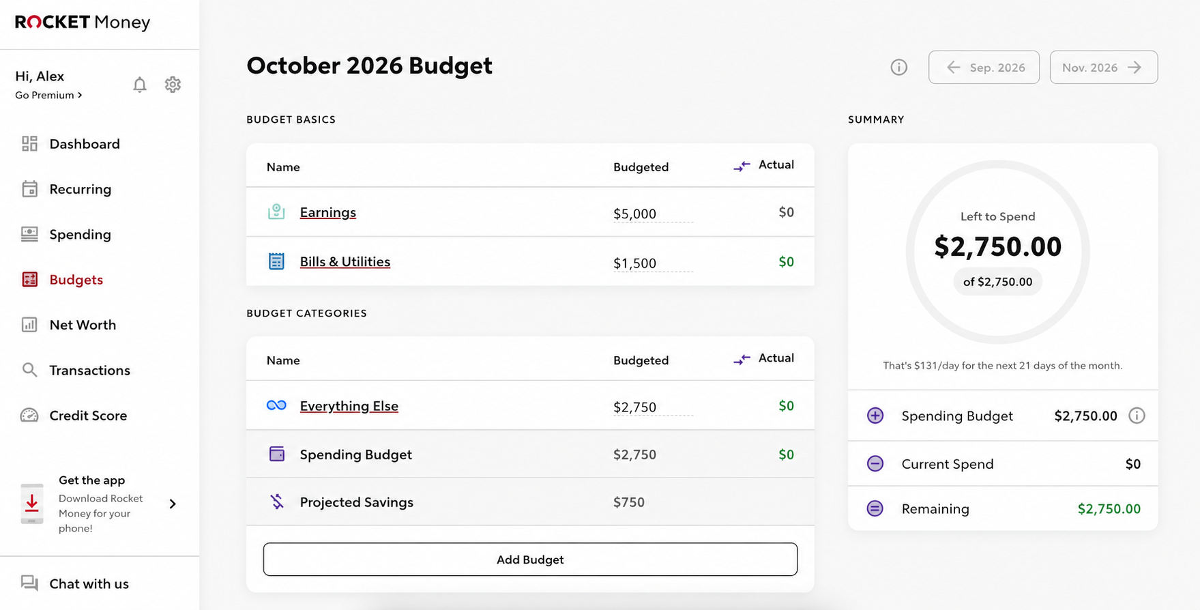Click the Net Worth chart icon

click(29, 325)
